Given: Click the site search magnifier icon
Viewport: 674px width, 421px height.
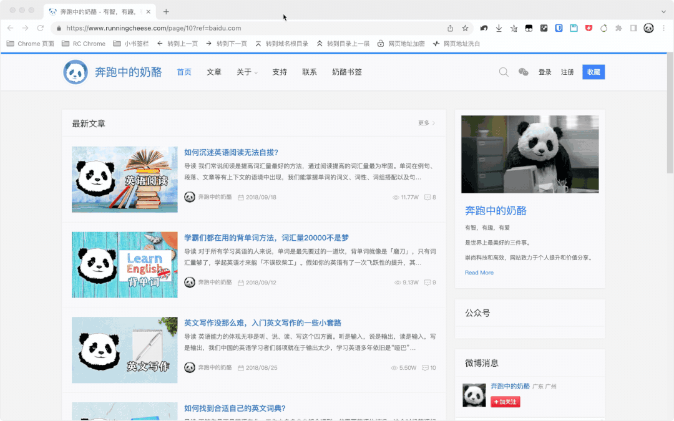Looking at the screenshot, I should 504,72.
